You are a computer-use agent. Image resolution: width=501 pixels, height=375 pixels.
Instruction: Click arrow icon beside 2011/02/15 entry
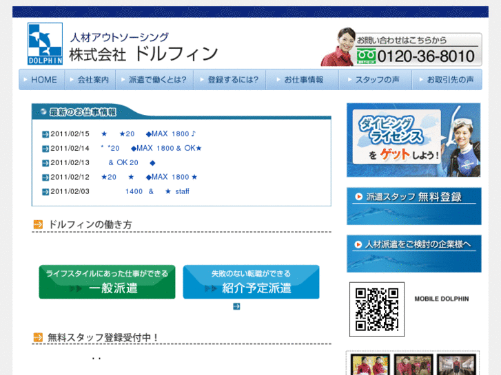[45, 134]
